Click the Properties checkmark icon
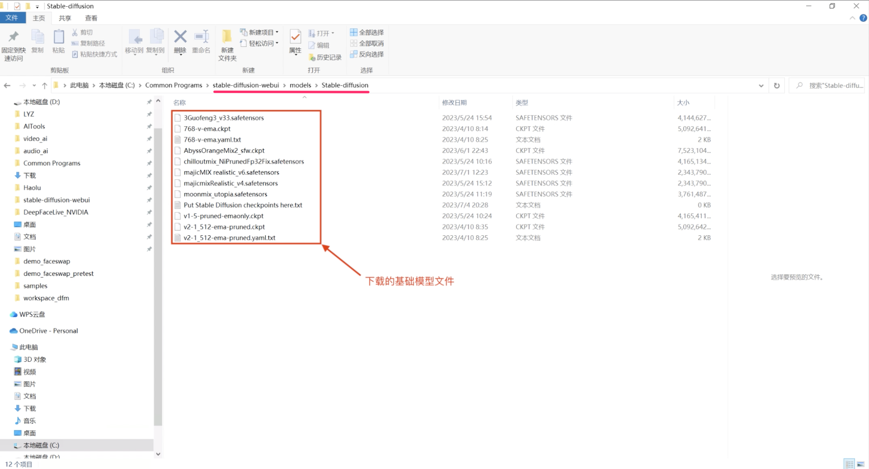869x469 pixels. tap(295, 37)
